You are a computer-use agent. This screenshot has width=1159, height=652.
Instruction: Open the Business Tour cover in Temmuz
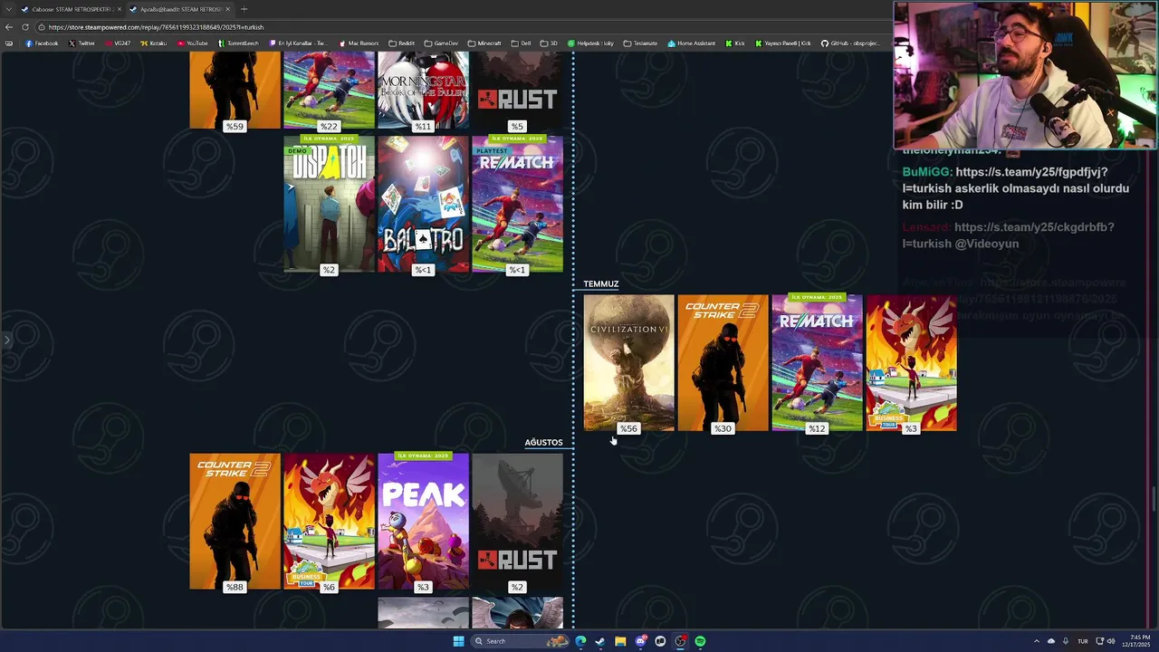(x=911, y=362)
